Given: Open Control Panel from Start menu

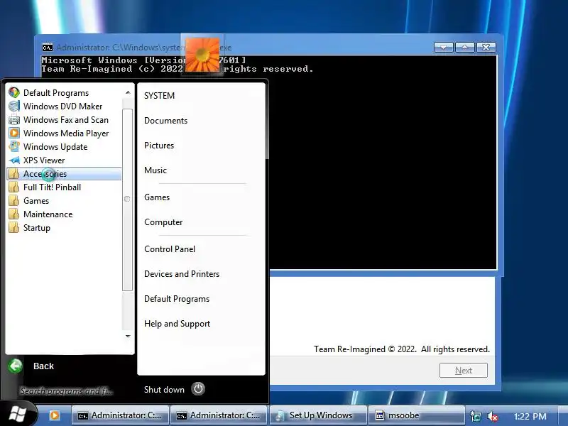Looking at the screenshot, I should click(170, 249).
